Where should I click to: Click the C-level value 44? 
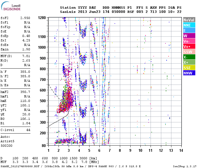(28, 130)
